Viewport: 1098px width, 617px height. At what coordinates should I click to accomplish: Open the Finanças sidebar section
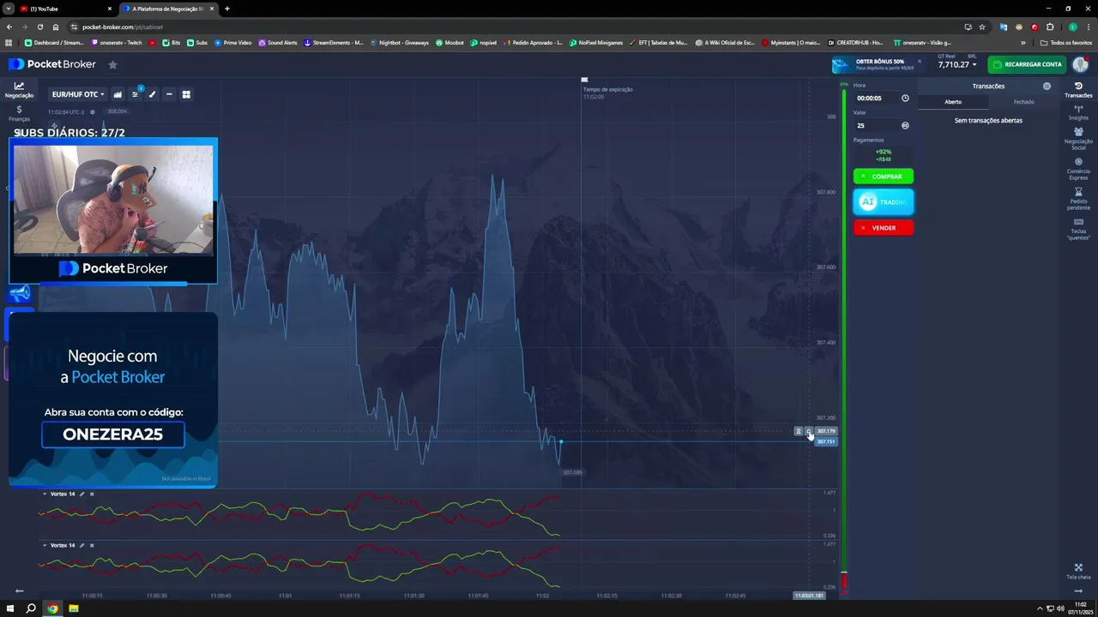(19, 114)
